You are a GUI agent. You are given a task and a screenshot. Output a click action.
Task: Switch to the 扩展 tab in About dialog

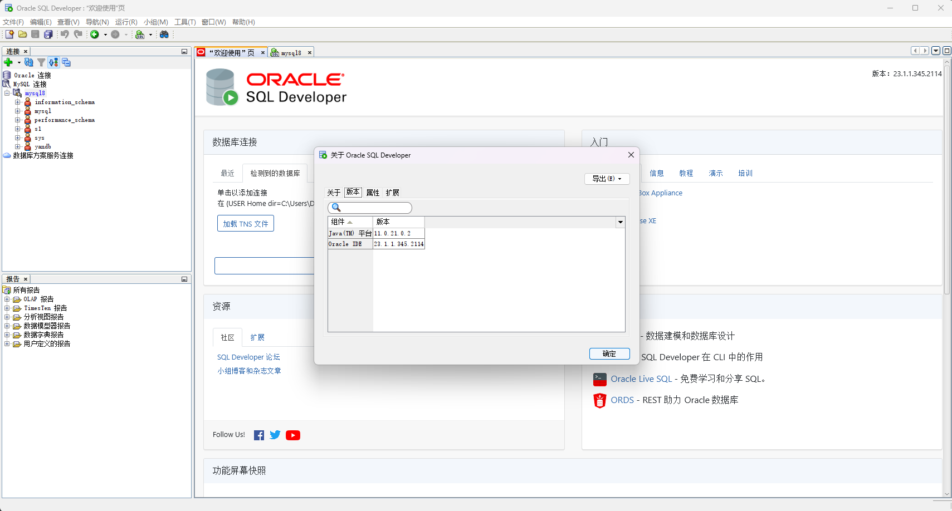[x=392, y=193]
